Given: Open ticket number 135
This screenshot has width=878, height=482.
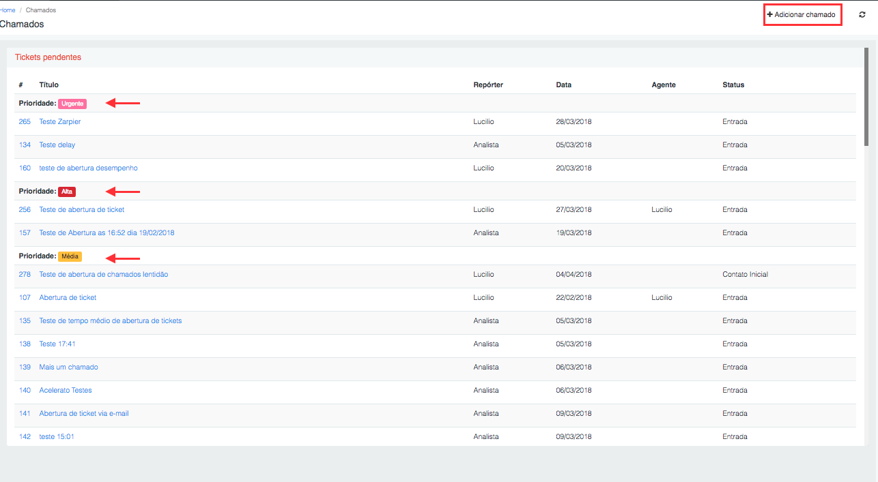Looking at the screenshot, I should tap(25, 320).
